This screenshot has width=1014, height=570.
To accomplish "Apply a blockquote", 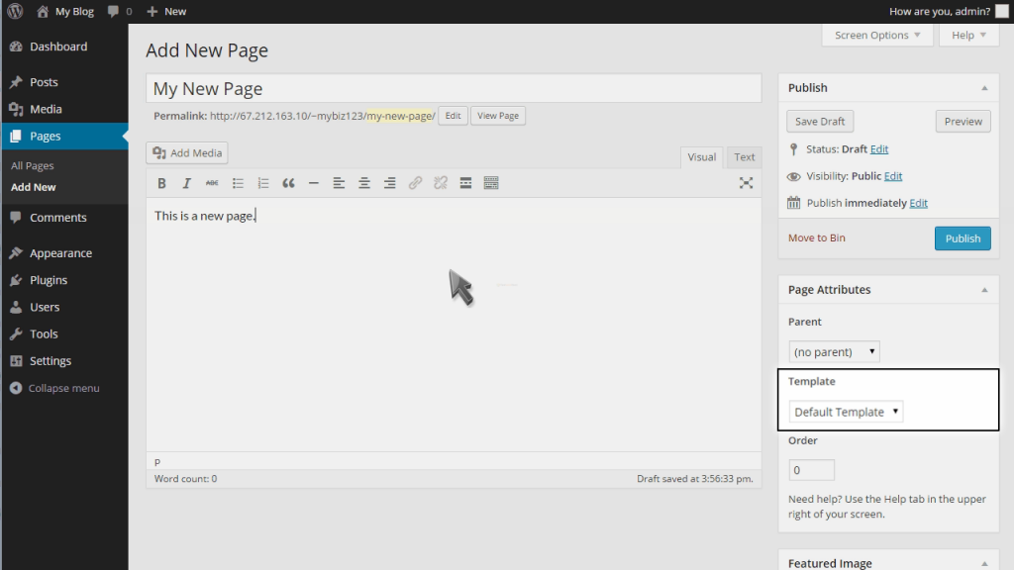I will (x=288, y=182).
